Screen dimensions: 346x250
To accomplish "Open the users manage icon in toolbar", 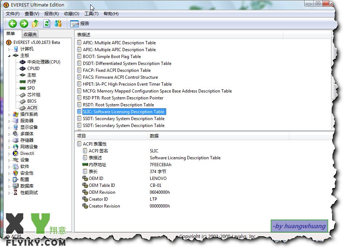I will tap(58, 24).
